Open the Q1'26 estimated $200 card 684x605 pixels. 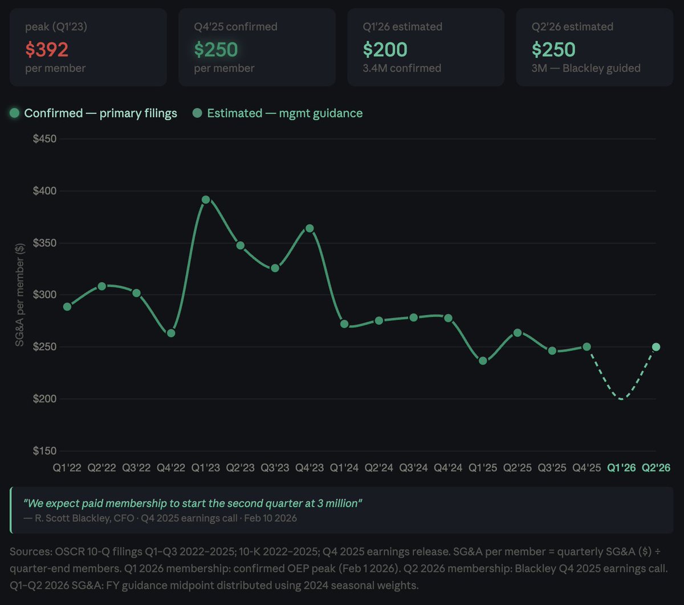(426, 47)
